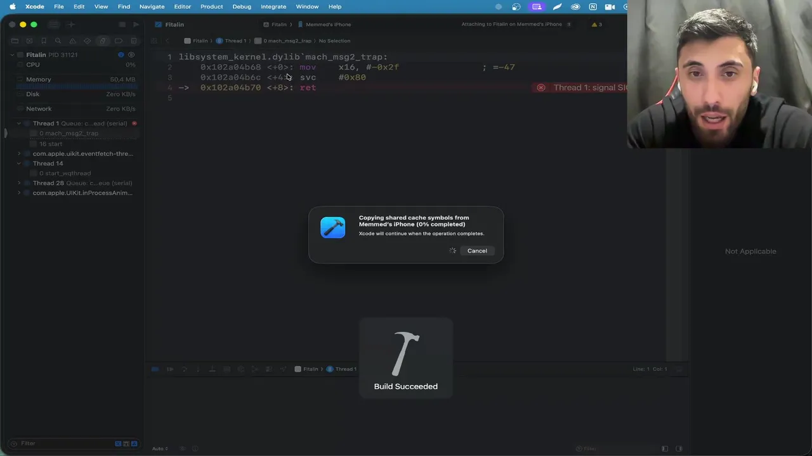This screenshot has height=456, width=812.
Task: Click the Notion icon in menu bar
Action: coord(593,6)
